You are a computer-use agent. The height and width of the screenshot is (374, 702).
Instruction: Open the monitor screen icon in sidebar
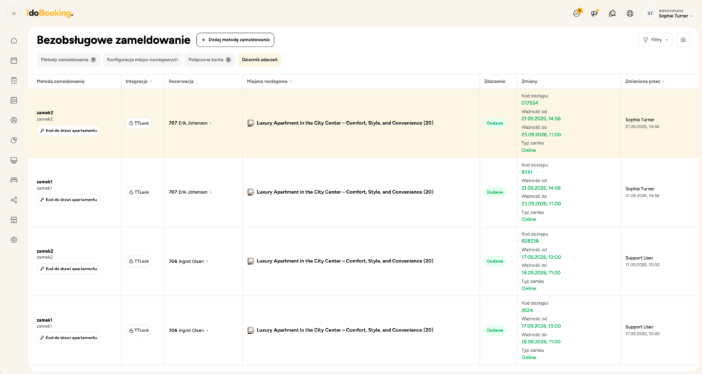pos(14,160)
